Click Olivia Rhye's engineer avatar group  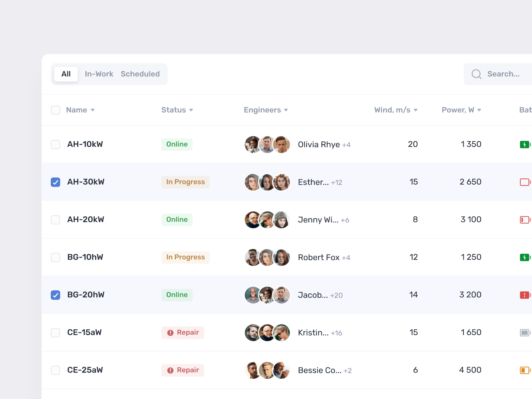267,145
